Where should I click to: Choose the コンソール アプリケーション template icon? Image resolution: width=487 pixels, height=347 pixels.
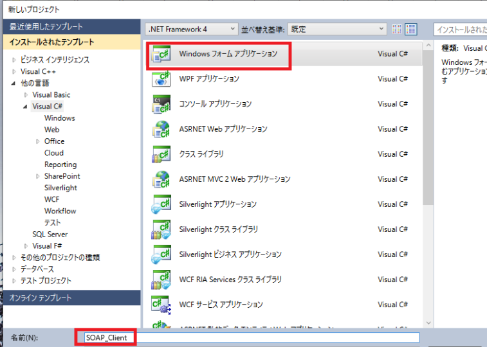point(160,104)
